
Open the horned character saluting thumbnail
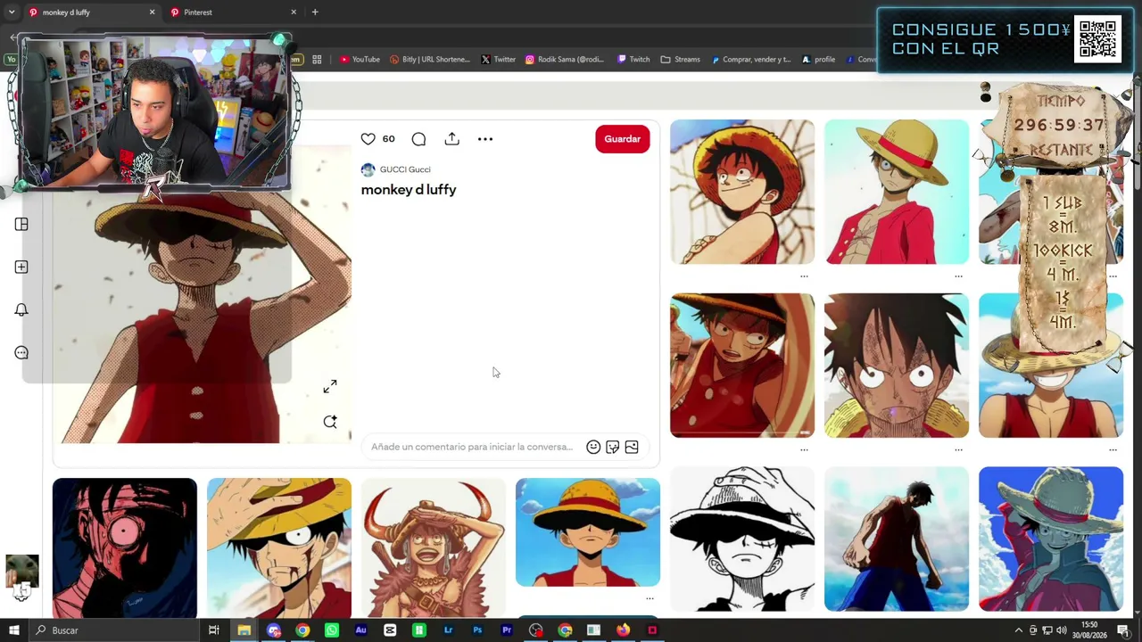coord(434,547)
